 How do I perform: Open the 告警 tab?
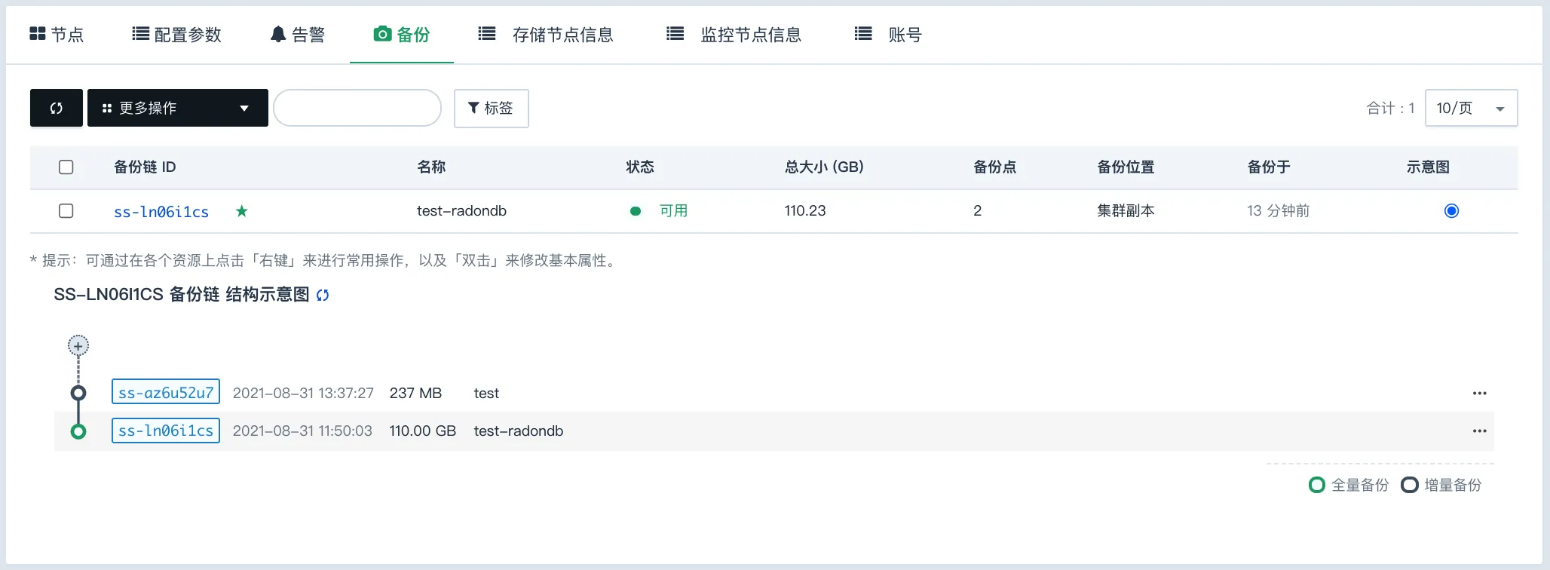point(298,34)
